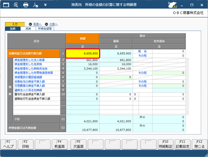Click the 配当 link in row 1
Viewport: 208px width, 157px height.
(x=142, y=51)
